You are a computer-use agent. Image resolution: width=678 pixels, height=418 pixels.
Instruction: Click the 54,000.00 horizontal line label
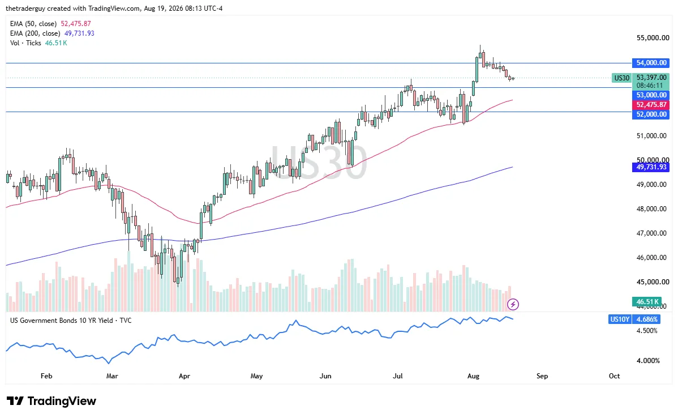[x=650, y=63]
